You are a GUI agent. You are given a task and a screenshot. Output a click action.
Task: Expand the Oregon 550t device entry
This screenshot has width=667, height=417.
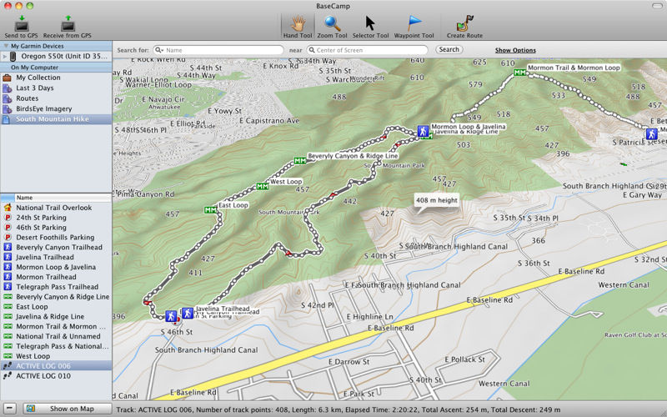[5, 56]
